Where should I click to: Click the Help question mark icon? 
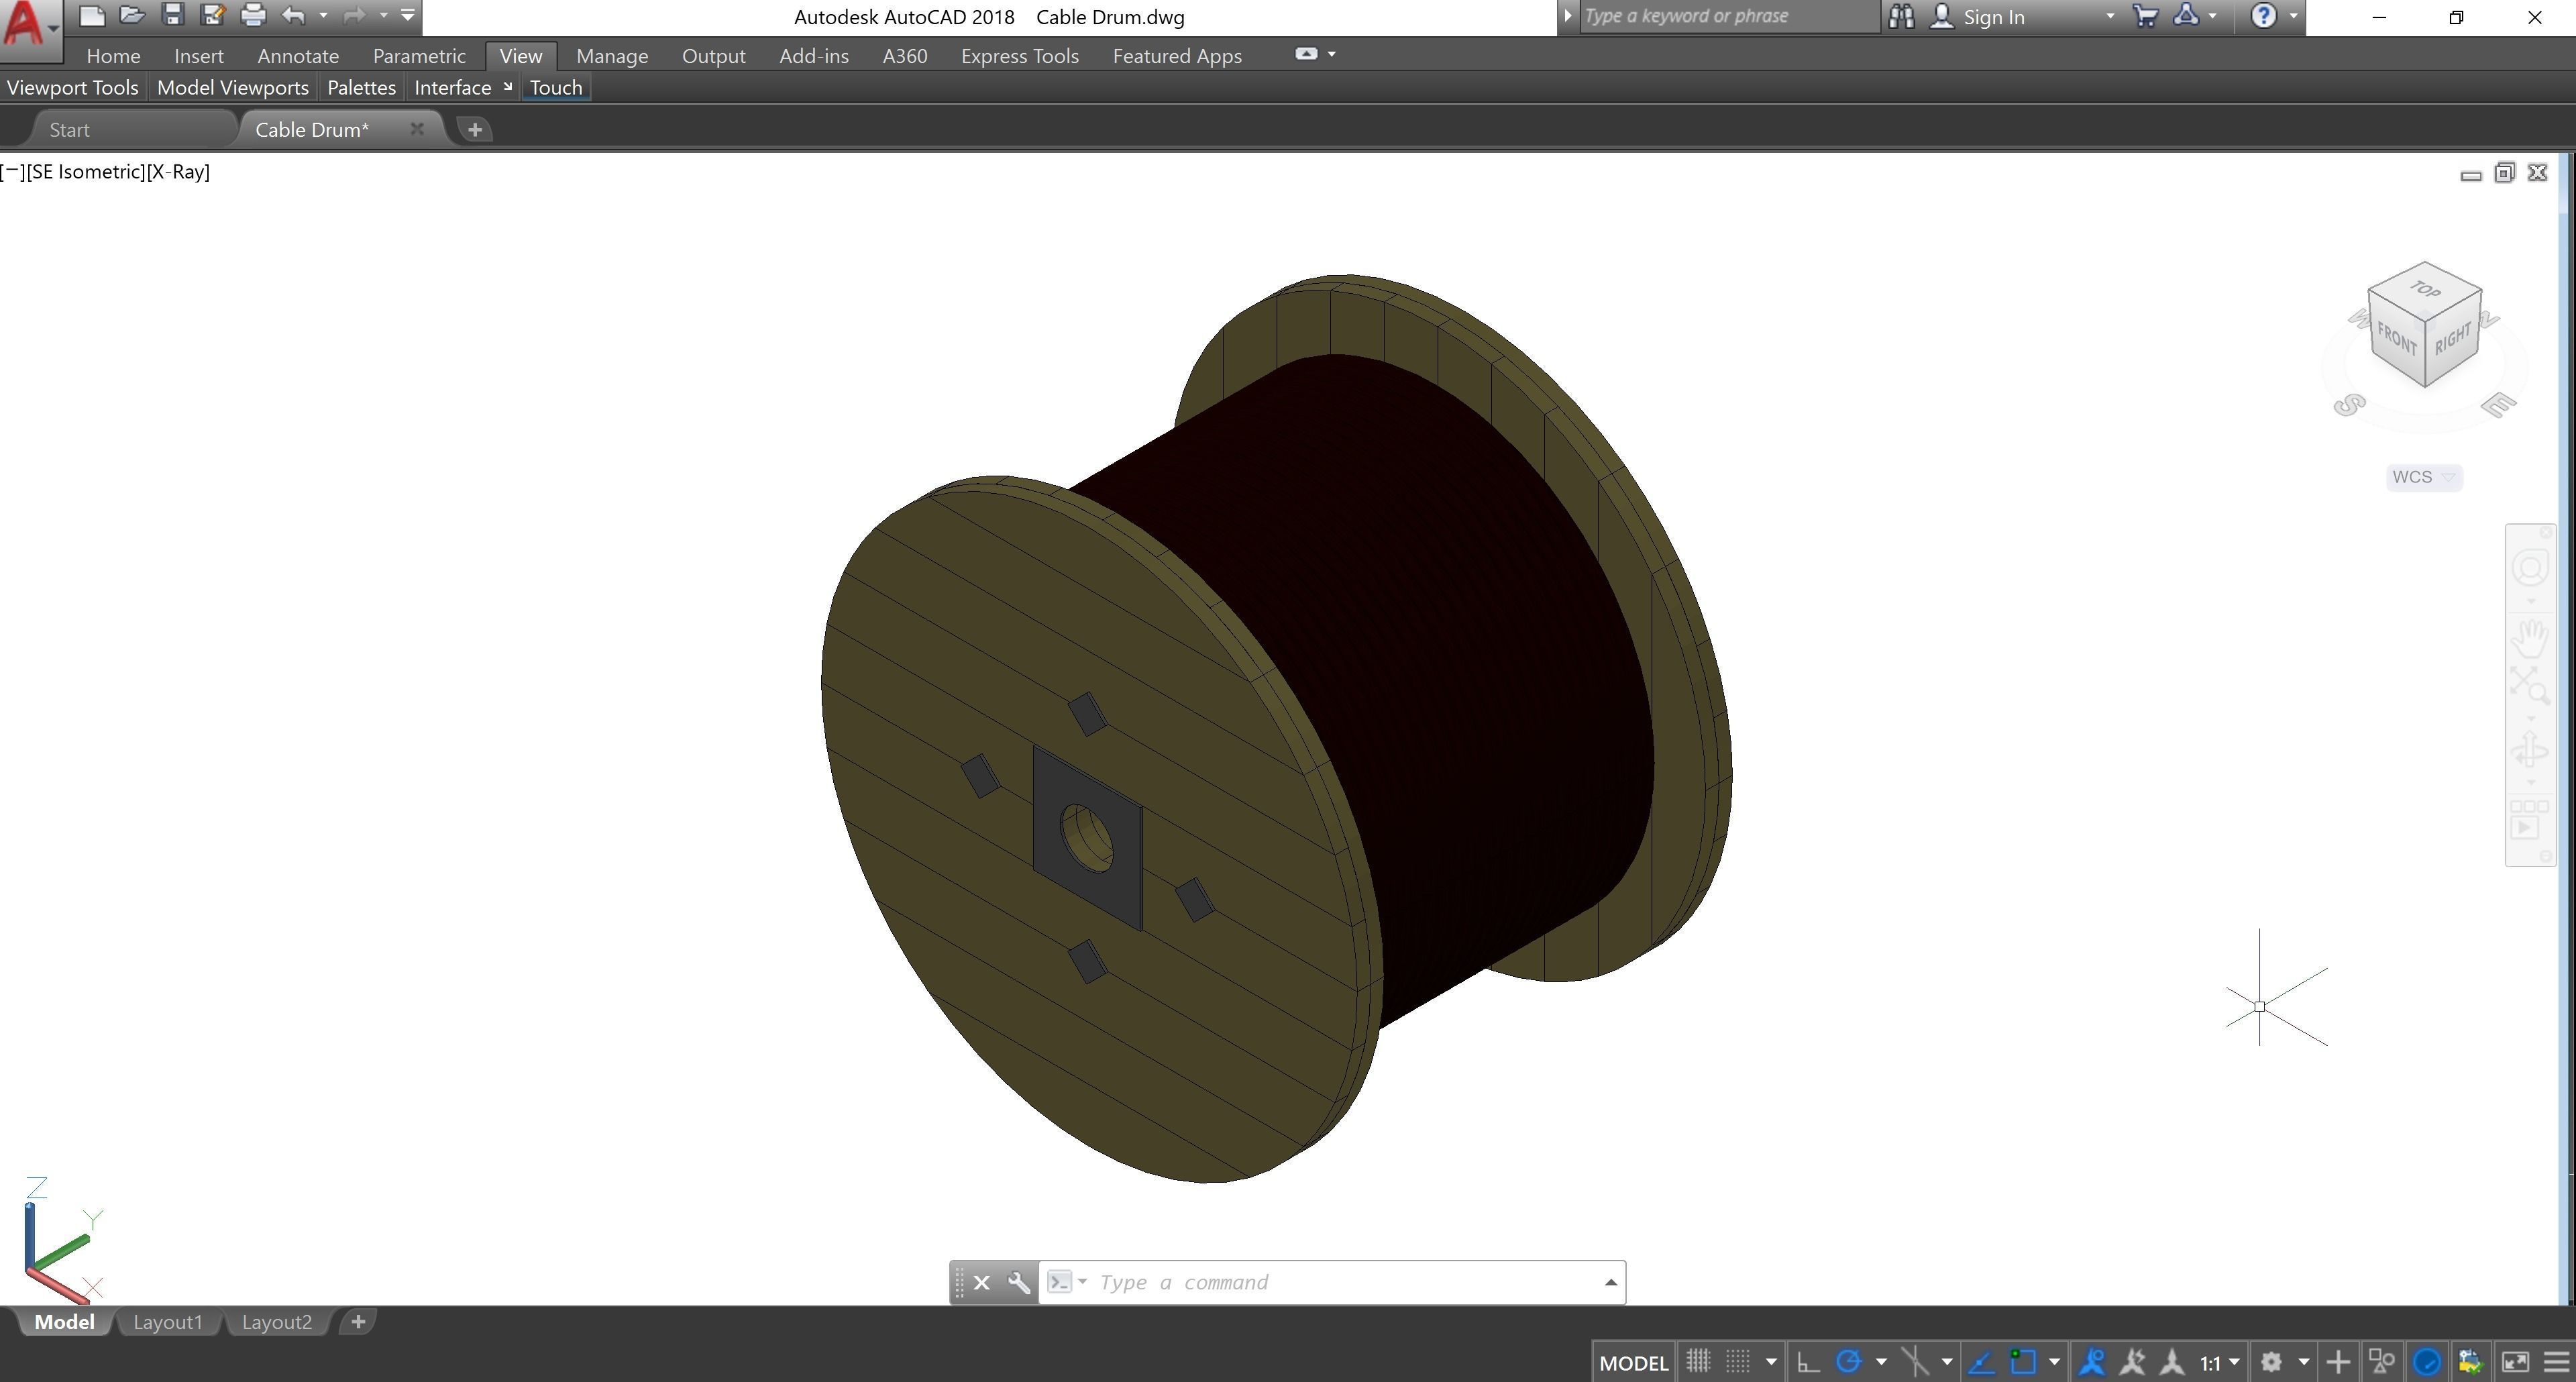[x=2264, y=16]
